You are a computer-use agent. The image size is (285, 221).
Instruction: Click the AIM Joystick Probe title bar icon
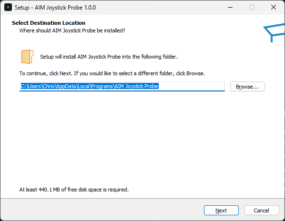(8, 8)
